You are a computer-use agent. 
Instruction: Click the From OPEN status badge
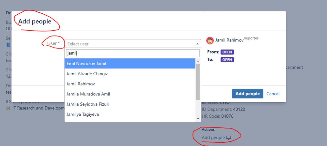tap(227, 52)
